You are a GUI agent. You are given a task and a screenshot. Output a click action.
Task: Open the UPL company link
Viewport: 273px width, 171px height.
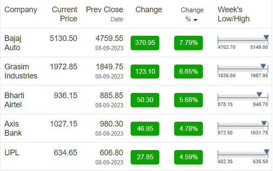coord(12,153)
